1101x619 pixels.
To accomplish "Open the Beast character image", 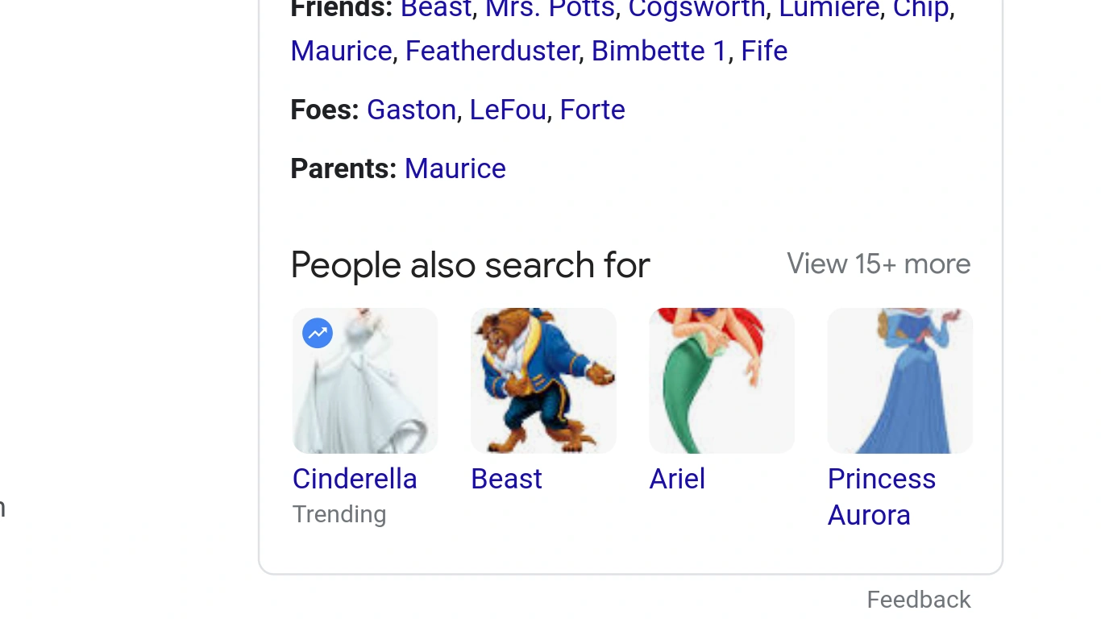I will point(543,380).
